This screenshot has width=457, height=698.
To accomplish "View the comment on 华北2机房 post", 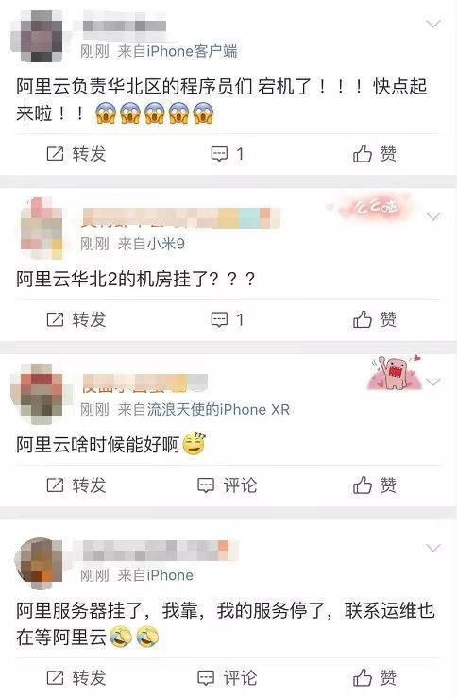I will coord(227,319).
